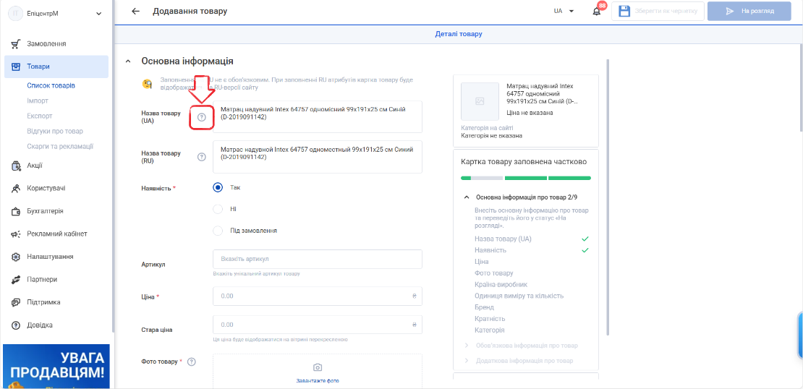Click Фото товару in the checklist
Image resolution: width=803 pixels, height=389 pixels.
(x=493, y=273)
